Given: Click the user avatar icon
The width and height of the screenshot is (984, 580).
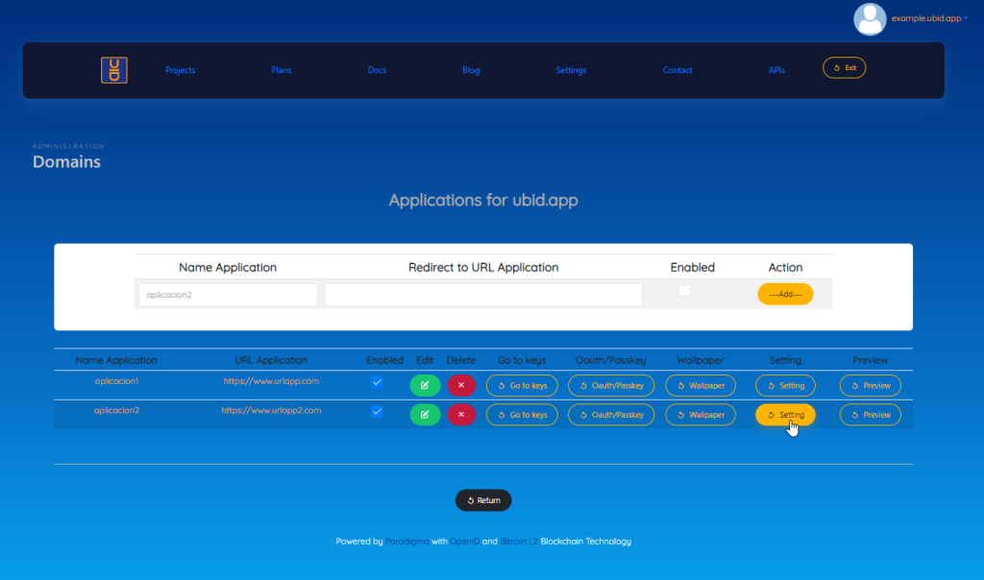Looking at the screenshot, I should tap(870, 19).
